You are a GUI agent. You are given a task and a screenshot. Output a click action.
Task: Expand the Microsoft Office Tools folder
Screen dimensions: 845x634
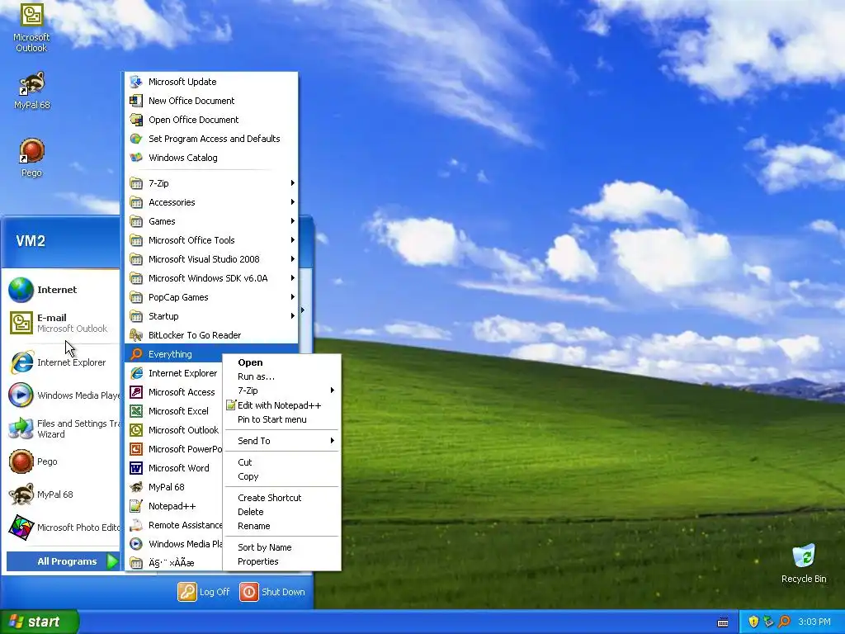211,240
